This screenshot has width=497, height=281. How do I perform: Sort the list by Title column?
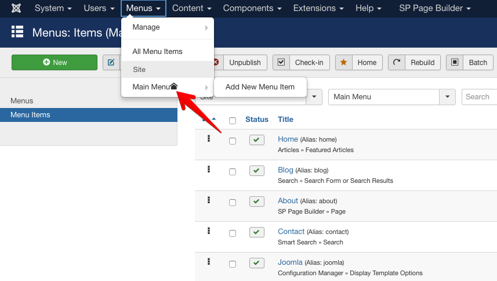[x=285, y=120]
